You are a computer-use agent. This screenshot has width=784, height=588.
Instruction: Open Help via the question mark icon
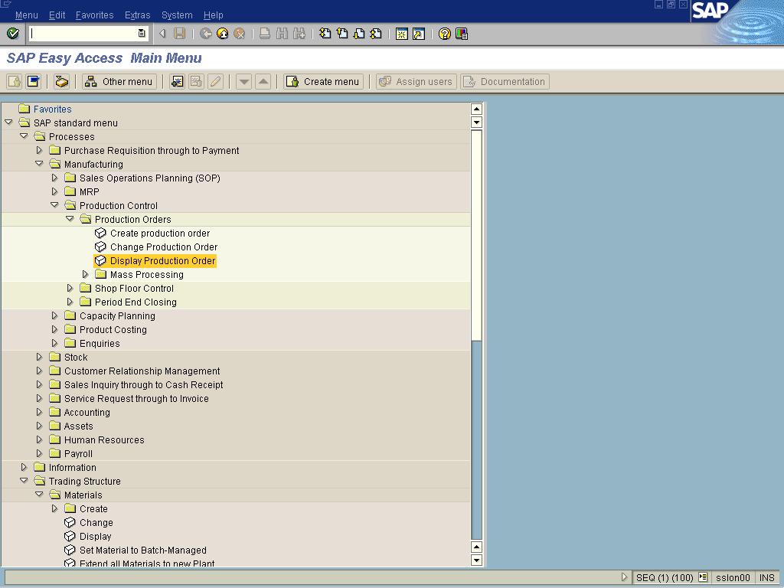coord(444,34)
